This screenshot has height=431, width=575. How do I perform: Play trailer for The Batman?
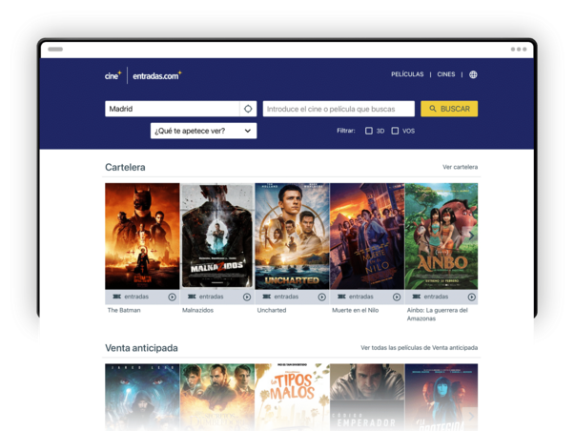(x=172, y=297)
